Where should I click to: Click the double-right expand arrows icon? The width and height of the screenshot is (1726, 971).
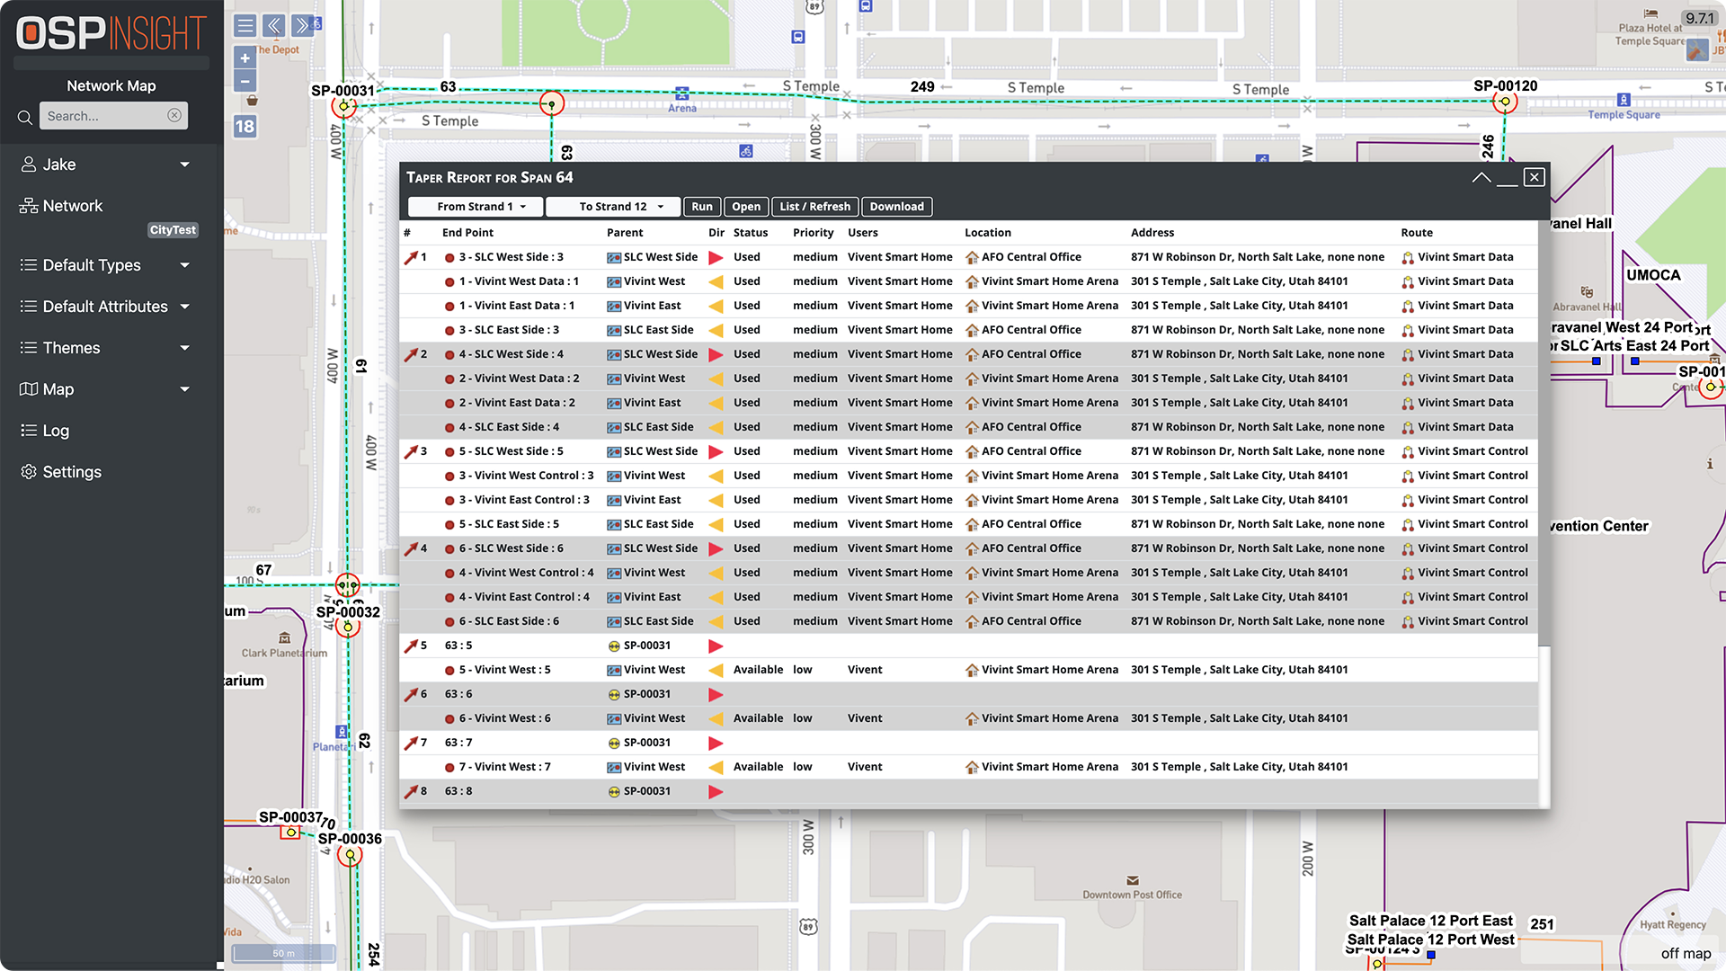click(x=303, y=25)
